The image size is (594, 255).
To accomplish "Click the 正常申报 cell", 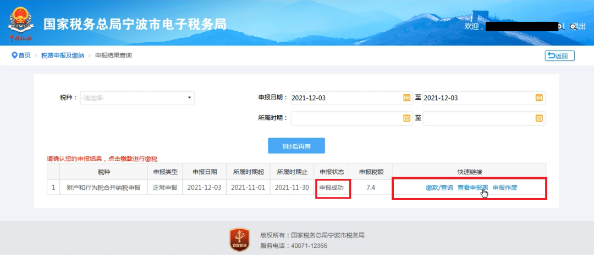I will (x=165, y=188).
